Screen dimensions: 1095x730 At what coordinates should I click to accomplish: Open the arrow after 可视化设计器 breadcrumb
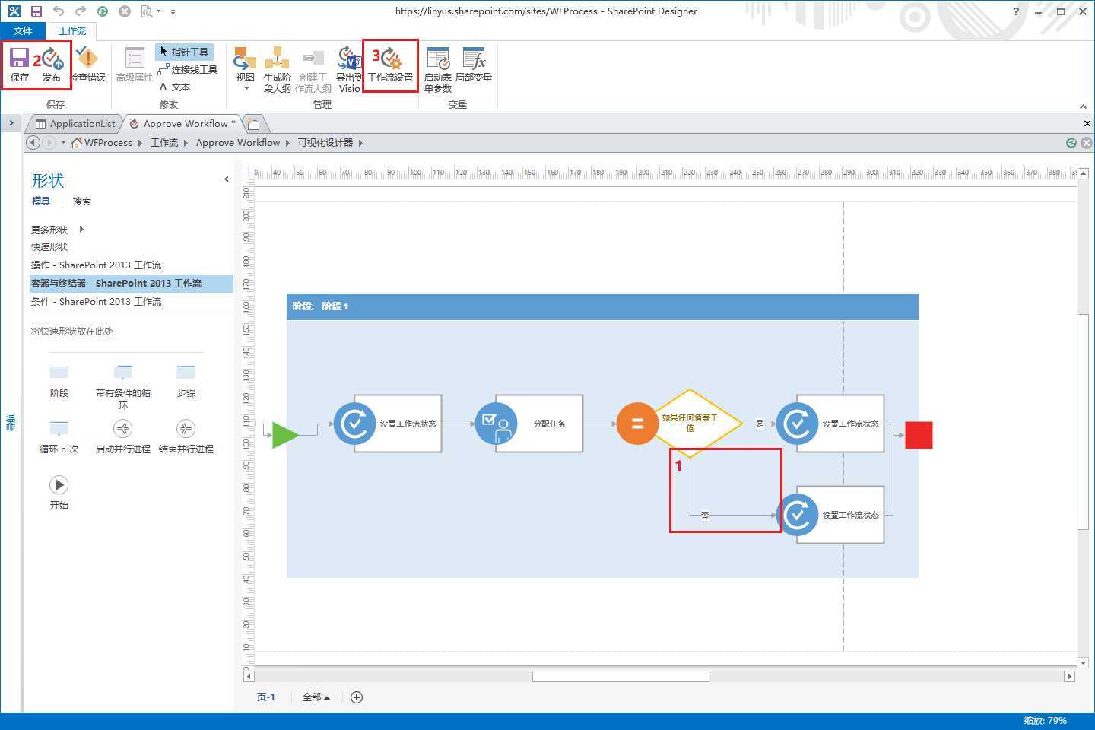(360, 143)
